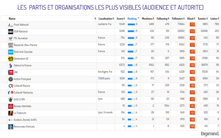
Task: Click Audace Jeunes Actifs Klout badge 48
Action: (192, 120)
